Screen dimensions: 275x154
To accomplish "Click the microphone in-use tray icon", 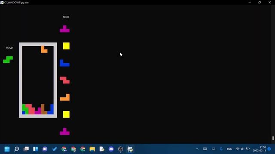I will [221, 149].
